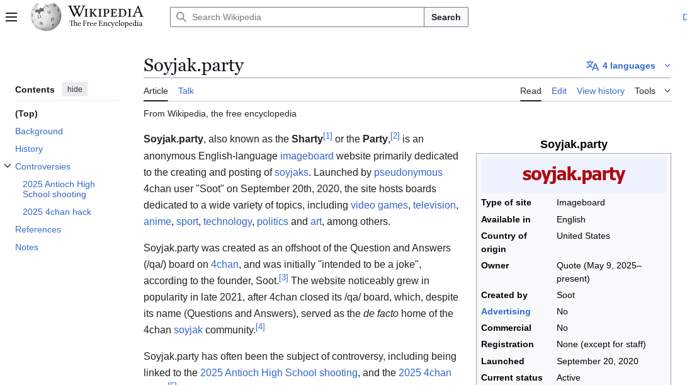Select the infobox value "Imageboard"

(581, 203)
